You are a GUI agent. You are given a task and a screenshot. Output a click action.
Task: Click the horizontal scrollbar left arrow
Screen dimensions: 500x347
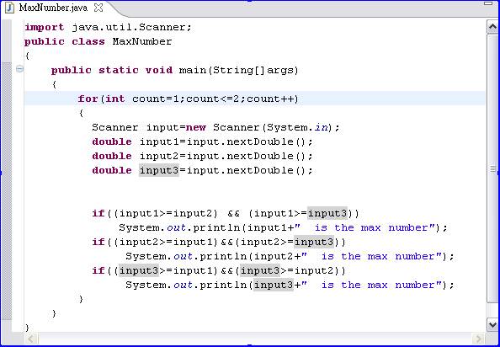point(32,338)
